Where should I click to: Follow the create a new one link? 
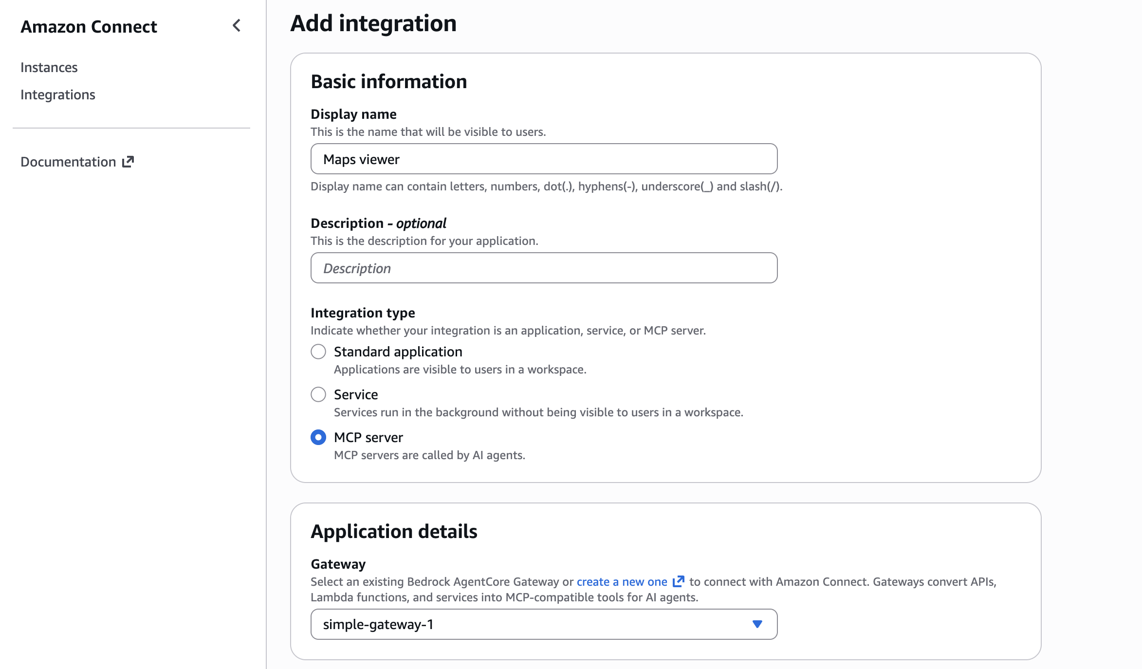pos(622,581)
